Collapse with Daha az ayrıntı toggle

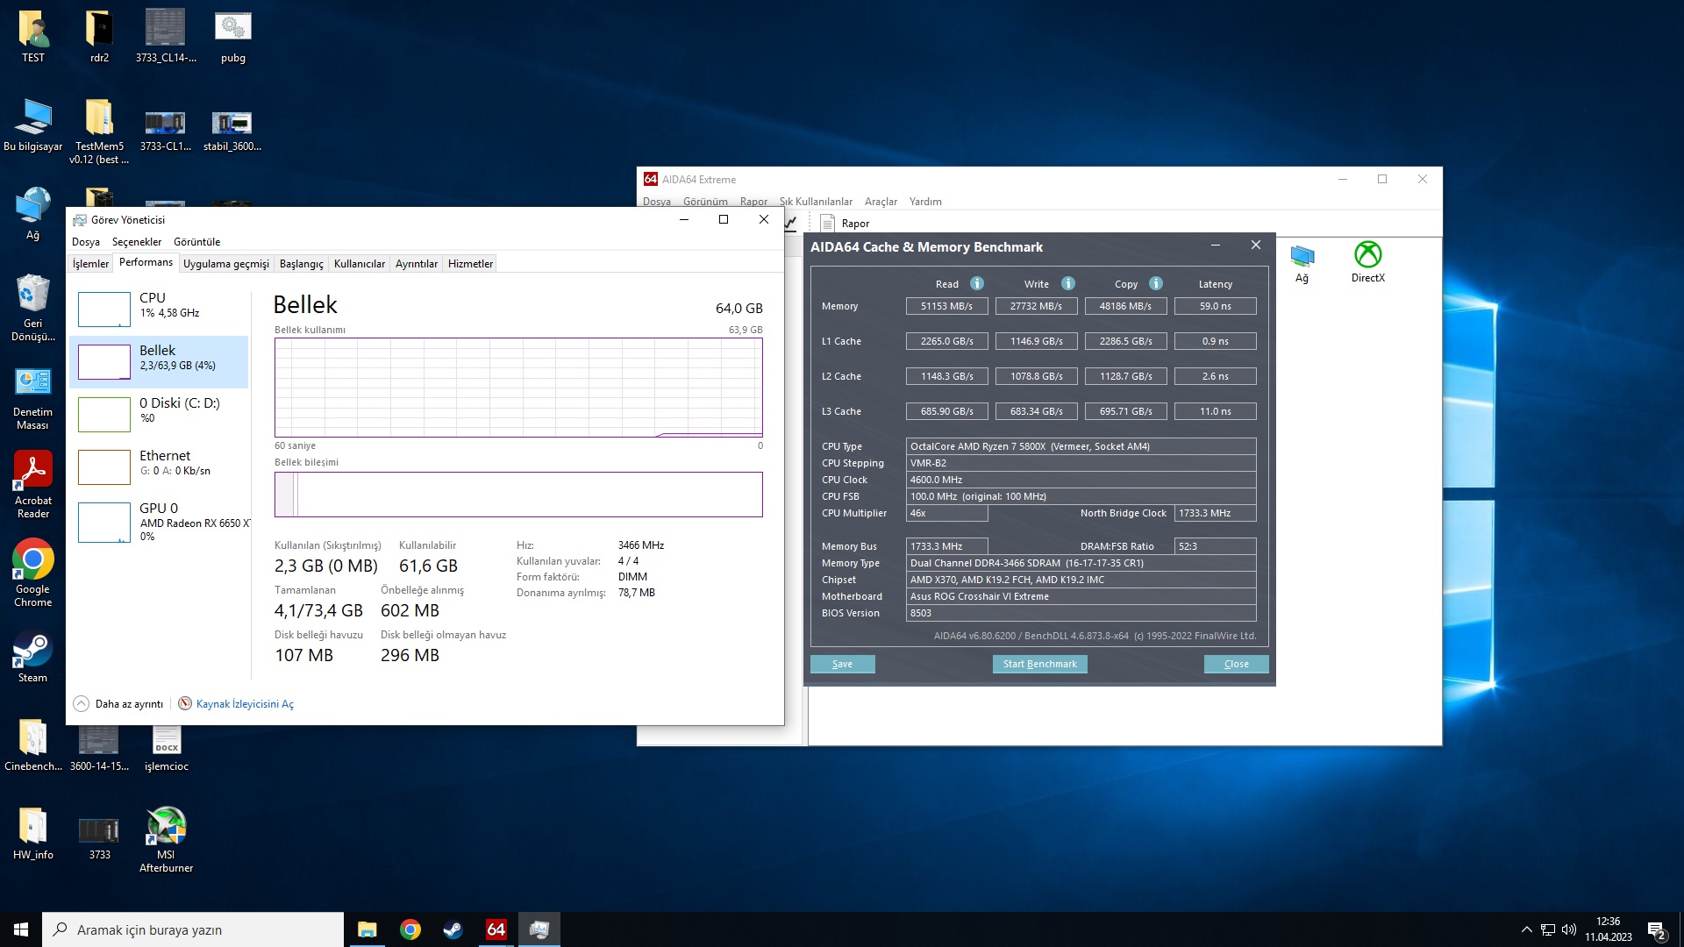(118, 703)
